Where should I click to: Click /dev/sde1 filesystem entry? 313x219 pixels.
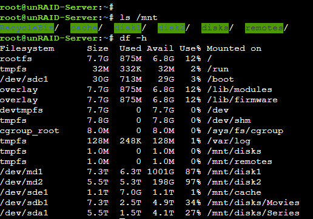(24, 192)
